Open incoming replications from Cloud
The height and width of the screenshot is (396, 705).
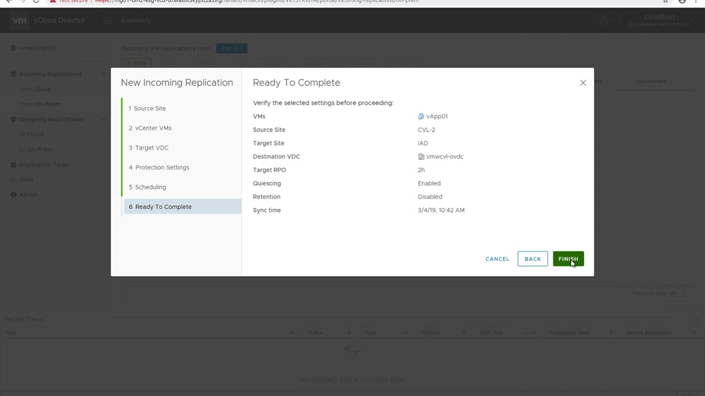[35, 89]
